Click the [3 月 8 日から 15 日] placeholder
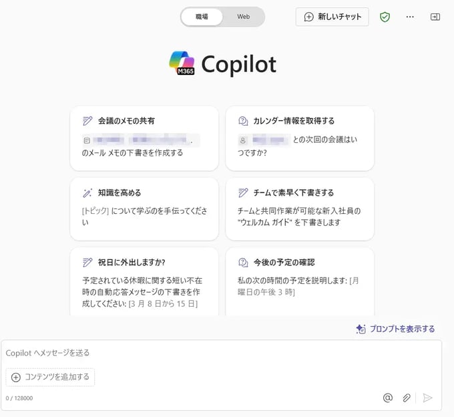This screenshot has width=454, height=417. coord(163,303)
